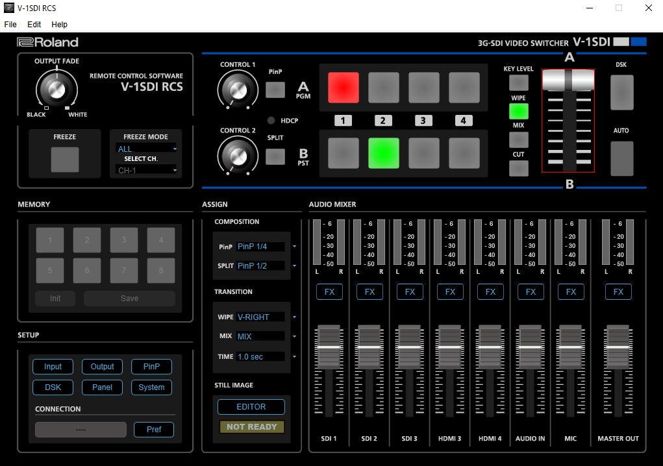Viewport: 663px width, 466px height.
Task: Open the FREEZE MODE dropdown set to ALL
Action: tap(147, 149)
